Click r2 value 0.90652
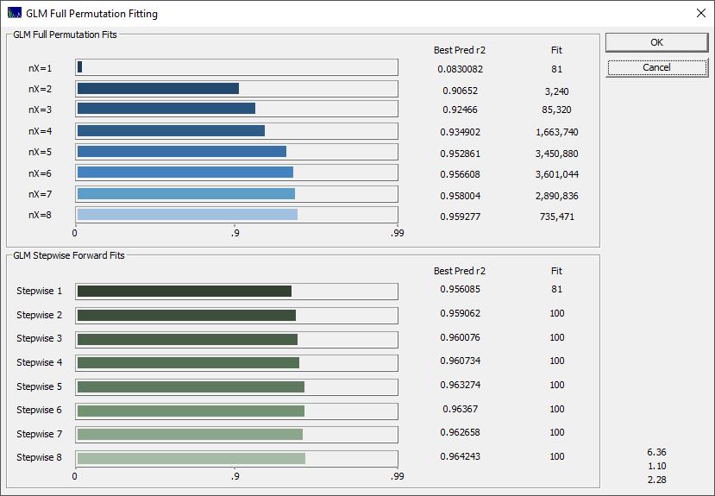This screenshot has height=496, width=715. 460,91
